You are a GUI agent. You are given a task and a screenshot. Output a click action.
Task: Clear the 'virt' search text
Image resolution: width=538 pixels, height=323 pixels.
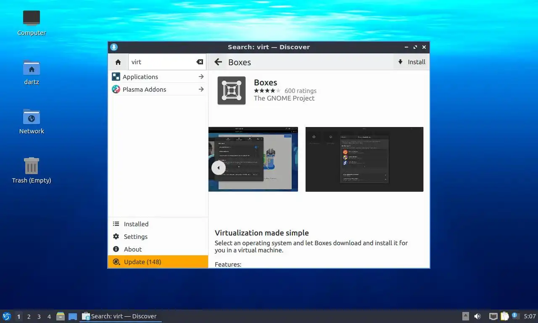(200, 62)
